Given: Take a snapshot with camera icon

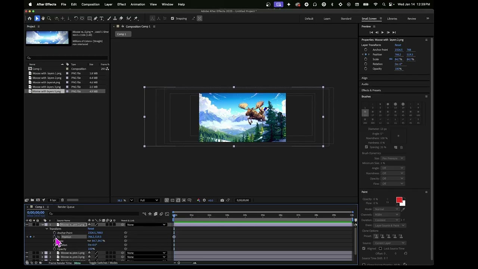Looking at the screenshot, I should point(222,200).
